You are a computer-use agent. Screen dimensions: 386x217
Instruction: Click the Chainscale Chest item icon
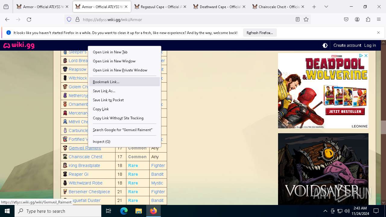tap(65, 157)
